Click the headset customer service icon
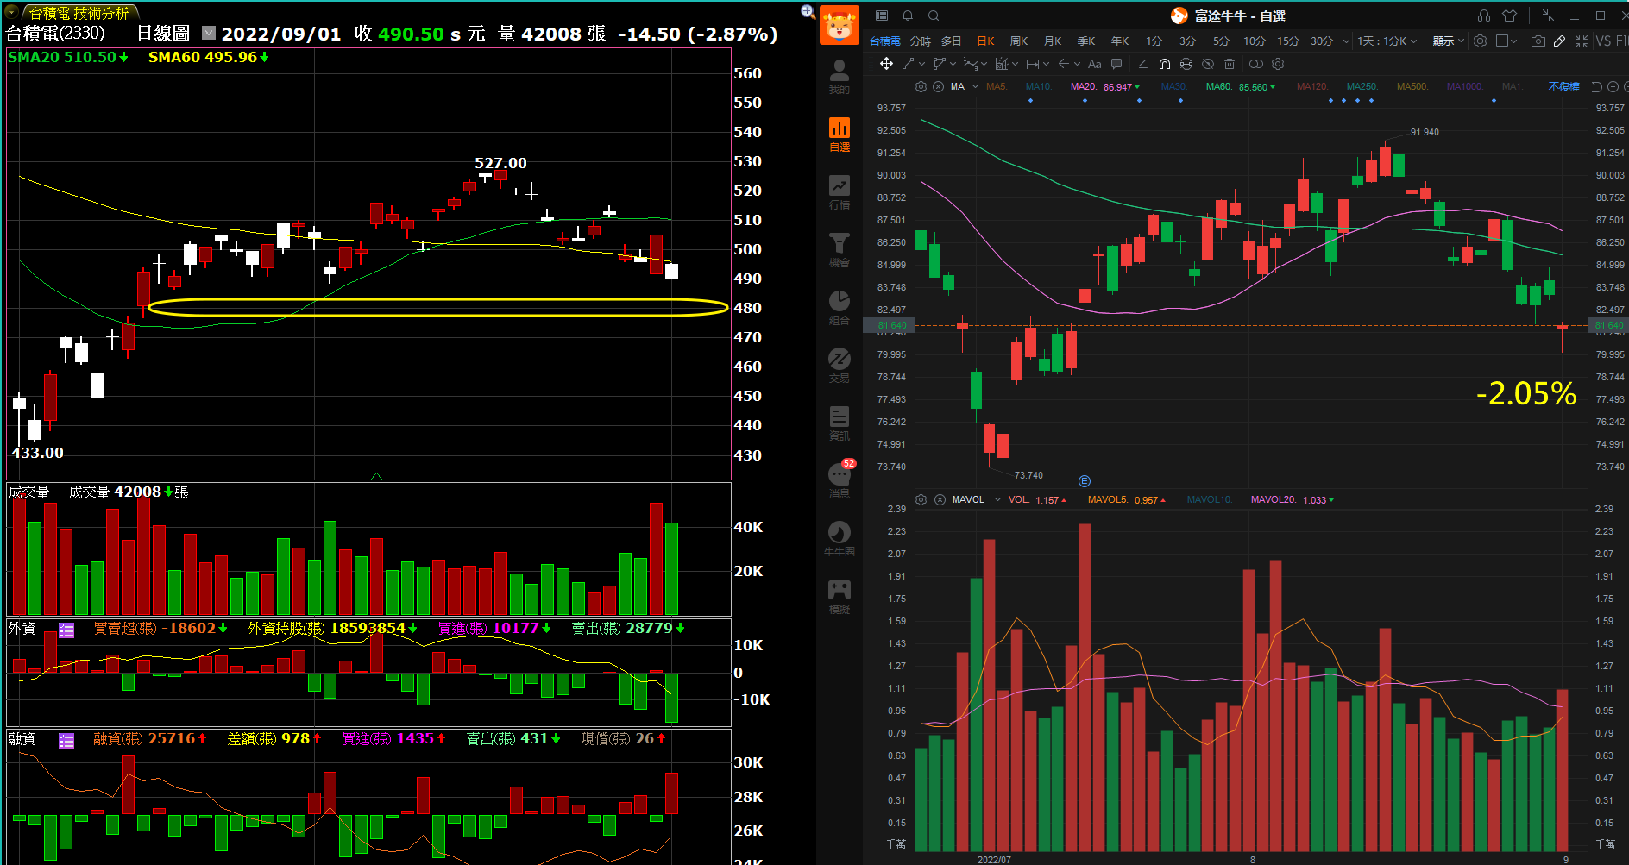The image size is (1629, 865). pyautogui.click(x=1484, y=16)
